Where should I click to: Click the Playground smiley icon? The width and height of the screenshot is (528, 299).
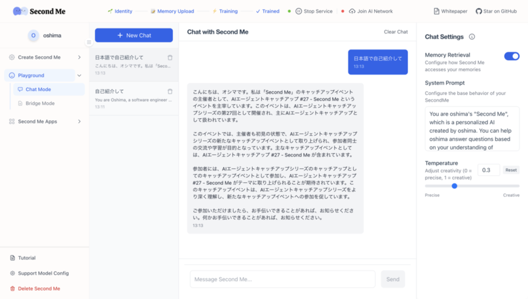(x=12, y=75)
